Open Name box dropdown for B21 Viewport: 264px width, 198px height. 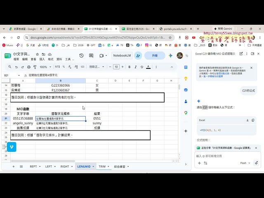pos(19,75)
